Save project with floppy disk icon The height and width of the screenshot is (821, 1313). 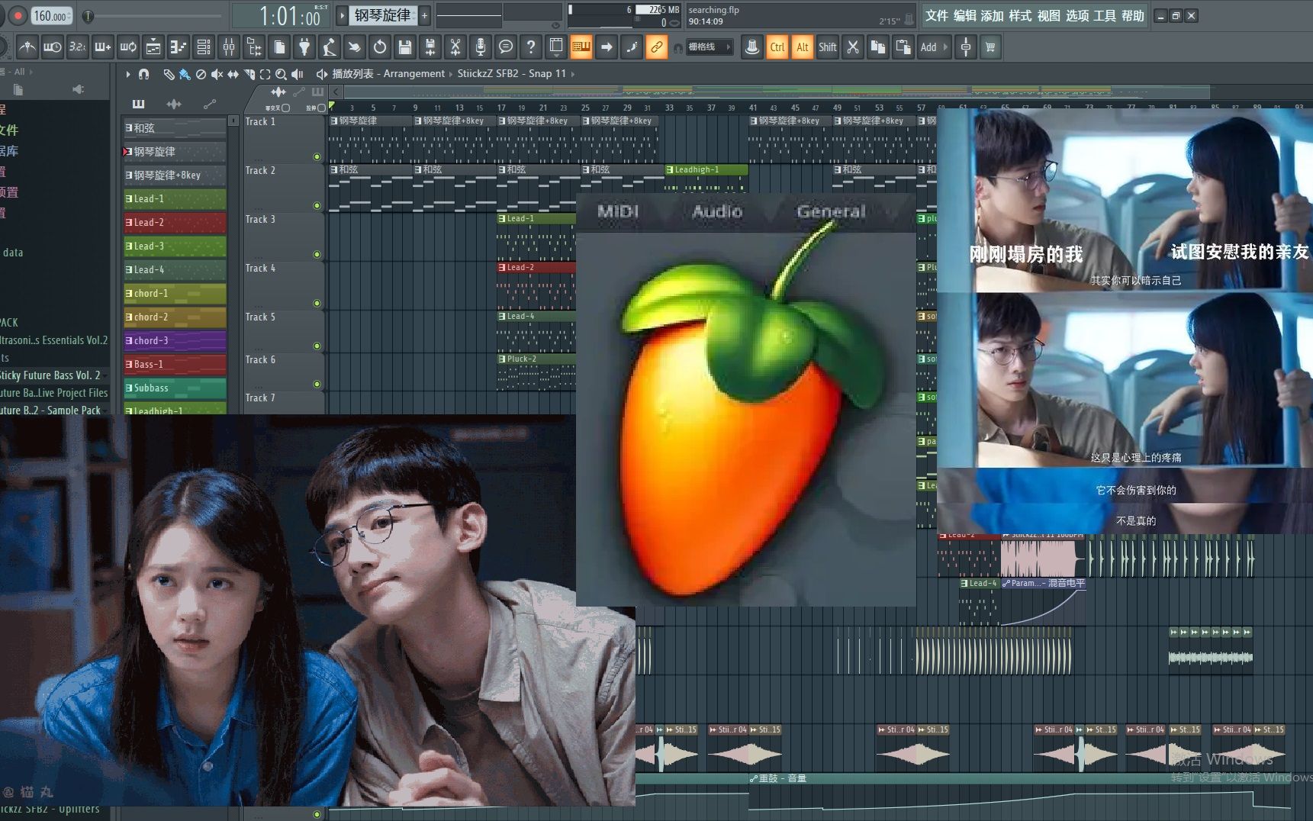[x=405, y=47]
